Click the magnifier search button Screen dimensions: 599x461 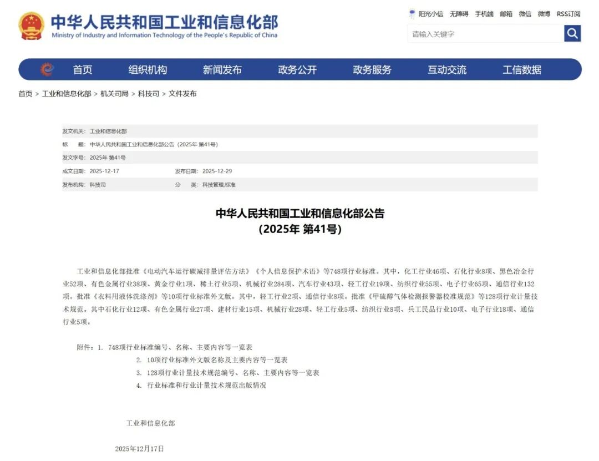(x=572, y=34)
